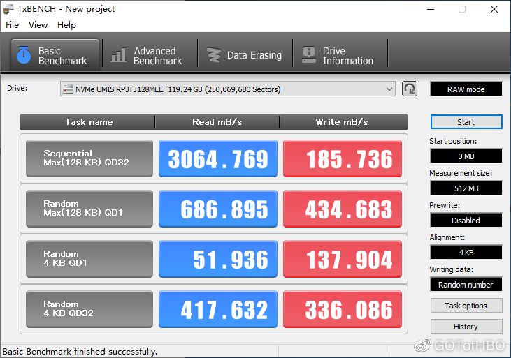Open Task options

coord(466,306)
